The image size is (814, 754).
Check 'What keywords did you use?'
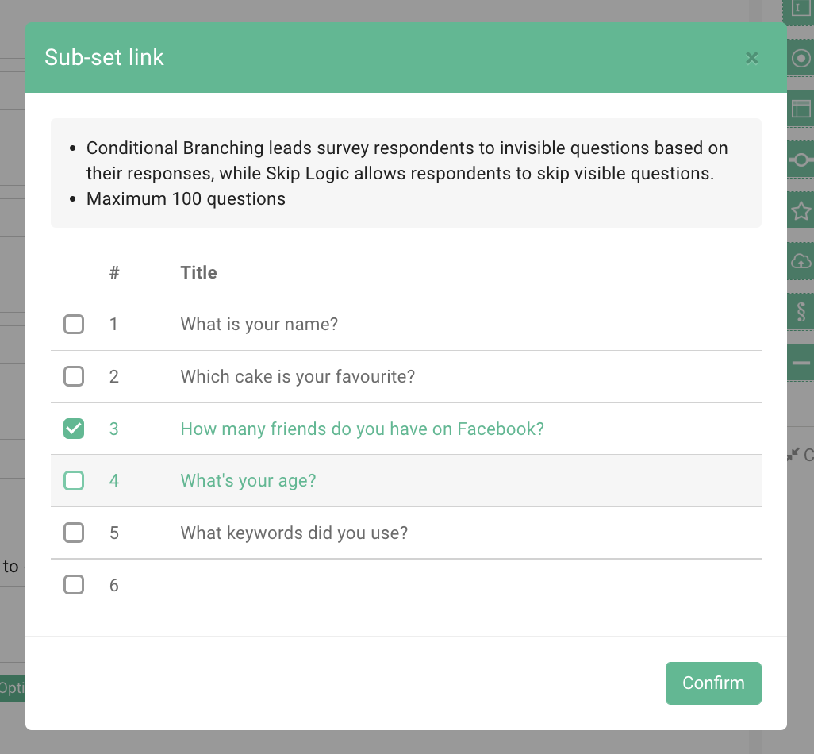73,533
